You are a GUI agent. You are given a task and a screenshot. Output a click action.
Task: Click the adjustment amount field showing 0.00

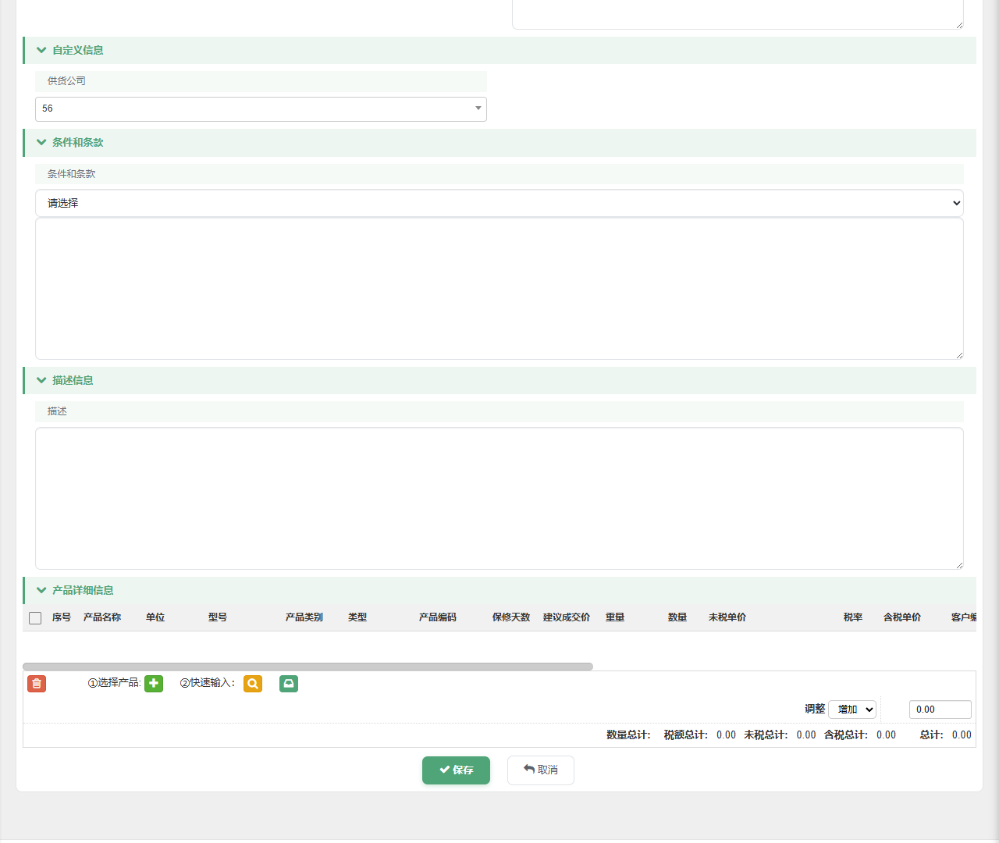coord(940,709)
